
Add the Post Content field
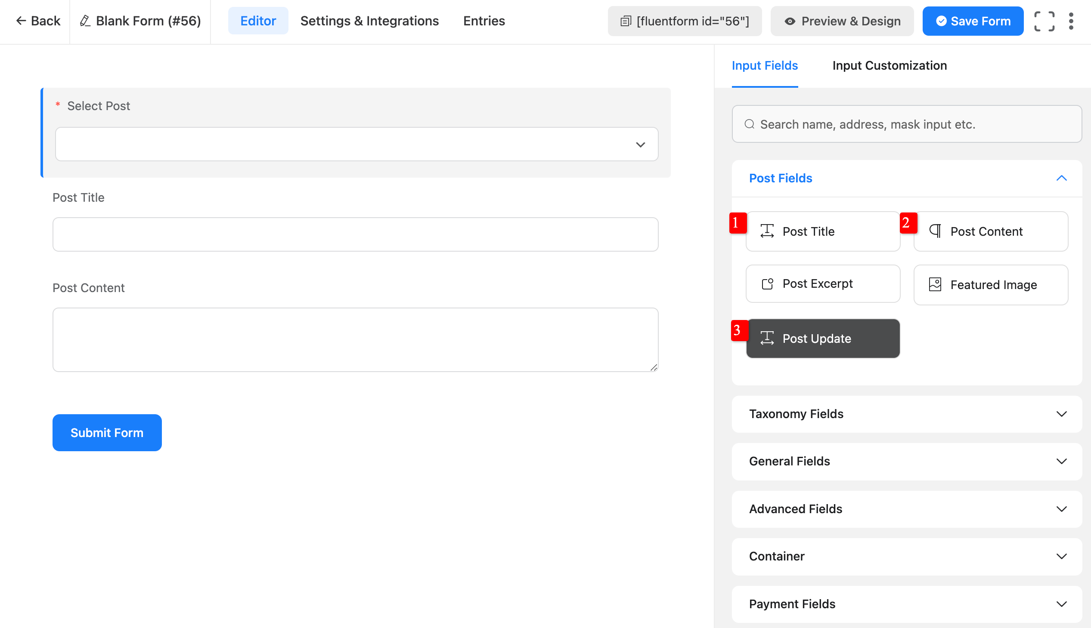pos(990,231)
